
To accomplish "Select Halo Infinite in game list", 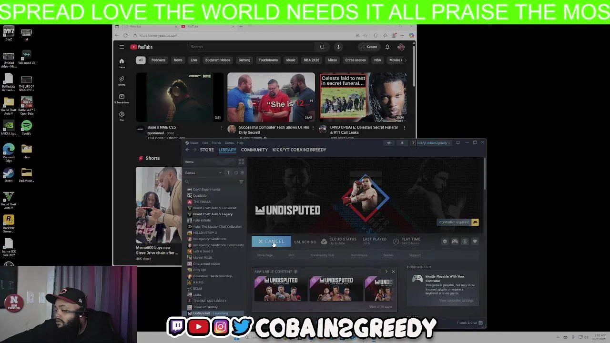I will tap(202, 221).
